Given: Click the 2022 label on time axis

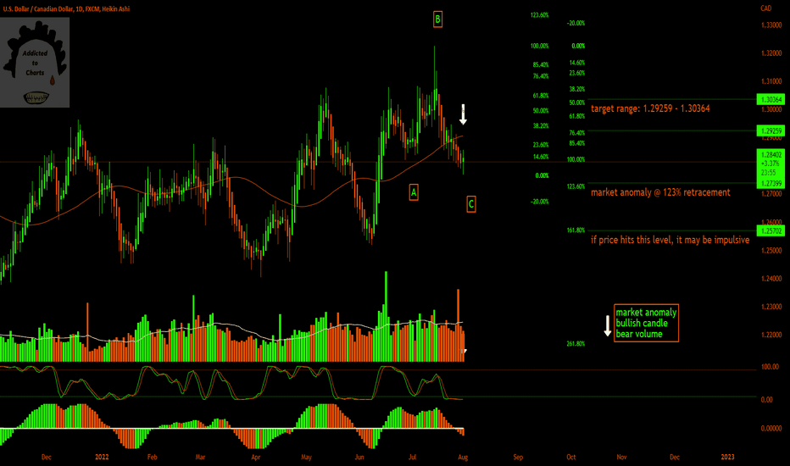Looking at the screenshot, I should [102, 457].
